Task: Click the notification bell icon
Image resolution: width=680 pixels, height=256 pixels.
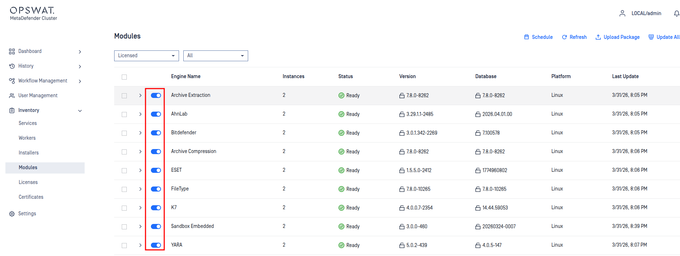Action: [x=676, y=13]
